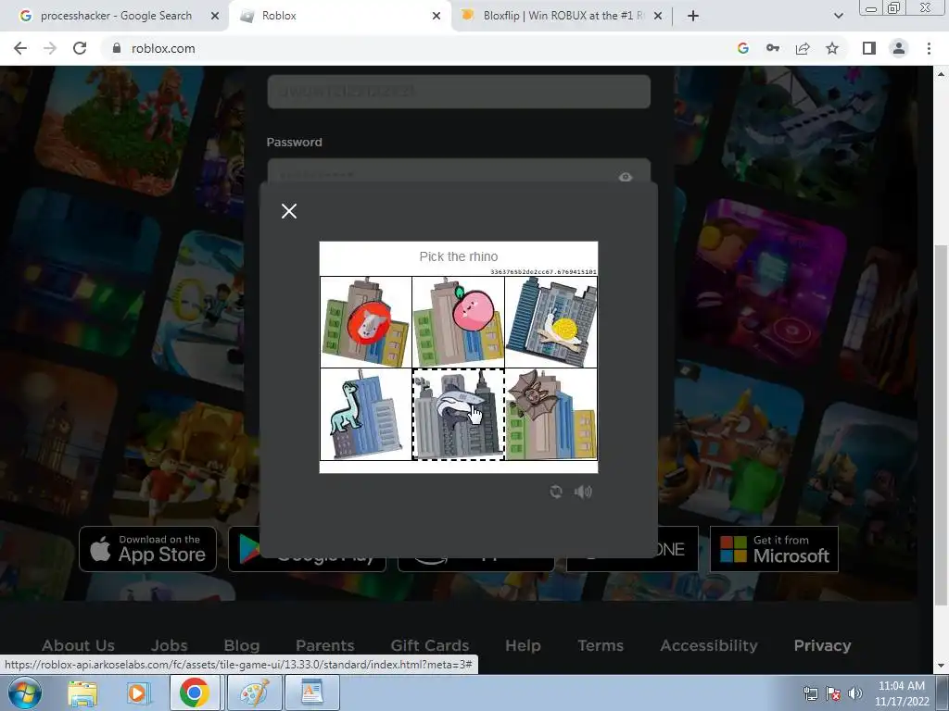The height and width of the screenshot is (711, 949).
Task: Open the About Us footer link
Action: point(78,645)
